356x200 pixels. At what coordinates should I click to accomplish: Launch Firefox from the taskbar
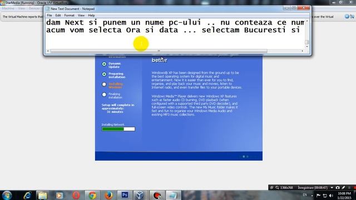coord(108,195)
